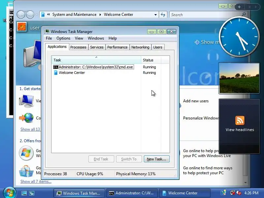Image resolution: width=264 pixels, height=198 pixels.
Task: Sort by the Status column header
Action: pos(151,60)
